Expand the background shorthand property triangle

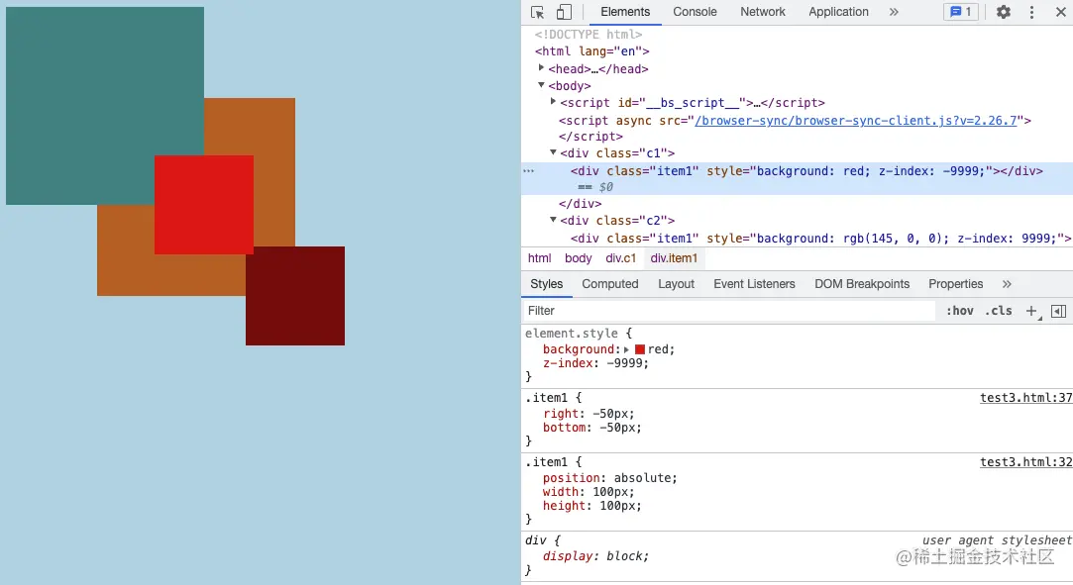click(626, 349)
